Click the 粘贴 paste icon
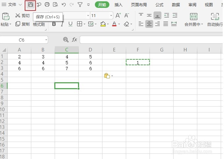Image resolution: width=224 pixels, height=159 pixels. 6,16
